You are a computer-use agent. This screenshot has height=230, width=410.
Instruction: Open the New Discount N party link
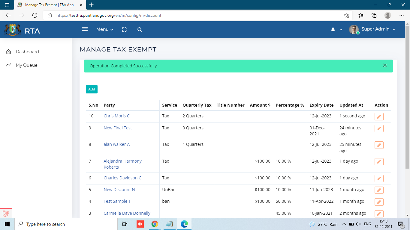[119, 190]
